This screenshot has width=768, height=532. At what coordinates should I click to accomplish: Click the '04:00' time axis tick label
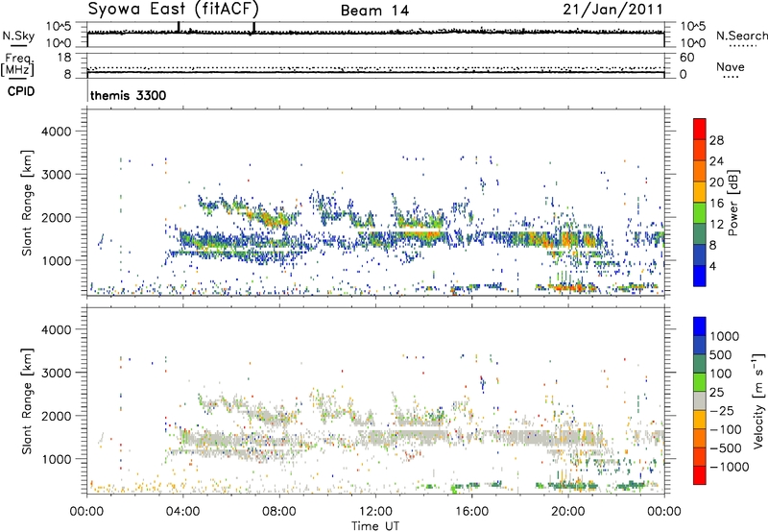click(182, 512)
